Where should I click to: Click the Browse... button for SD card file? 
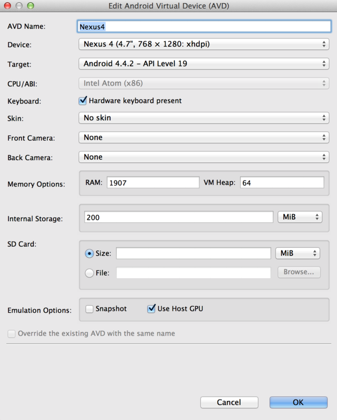click(299, 272)
